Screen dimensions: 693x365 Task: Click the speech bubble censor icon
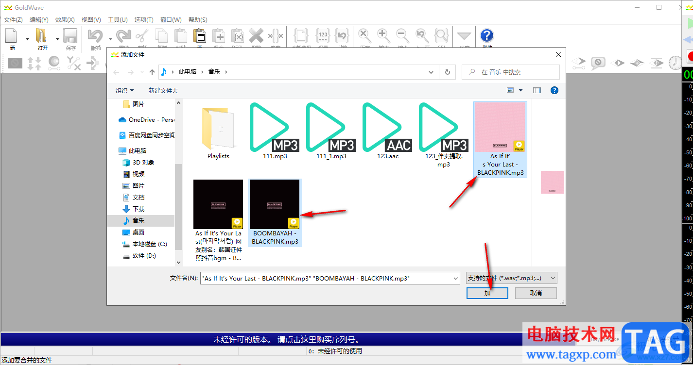pos(598,63)
